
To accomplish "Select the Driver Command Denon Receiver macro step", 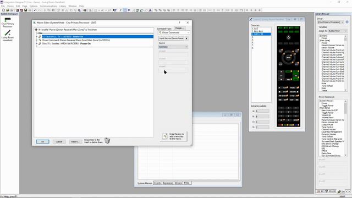I will [76, 40].
